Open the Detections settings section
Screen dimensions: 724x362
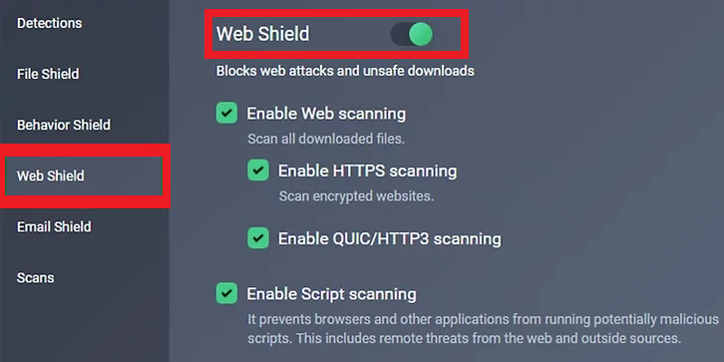(50, 23)
